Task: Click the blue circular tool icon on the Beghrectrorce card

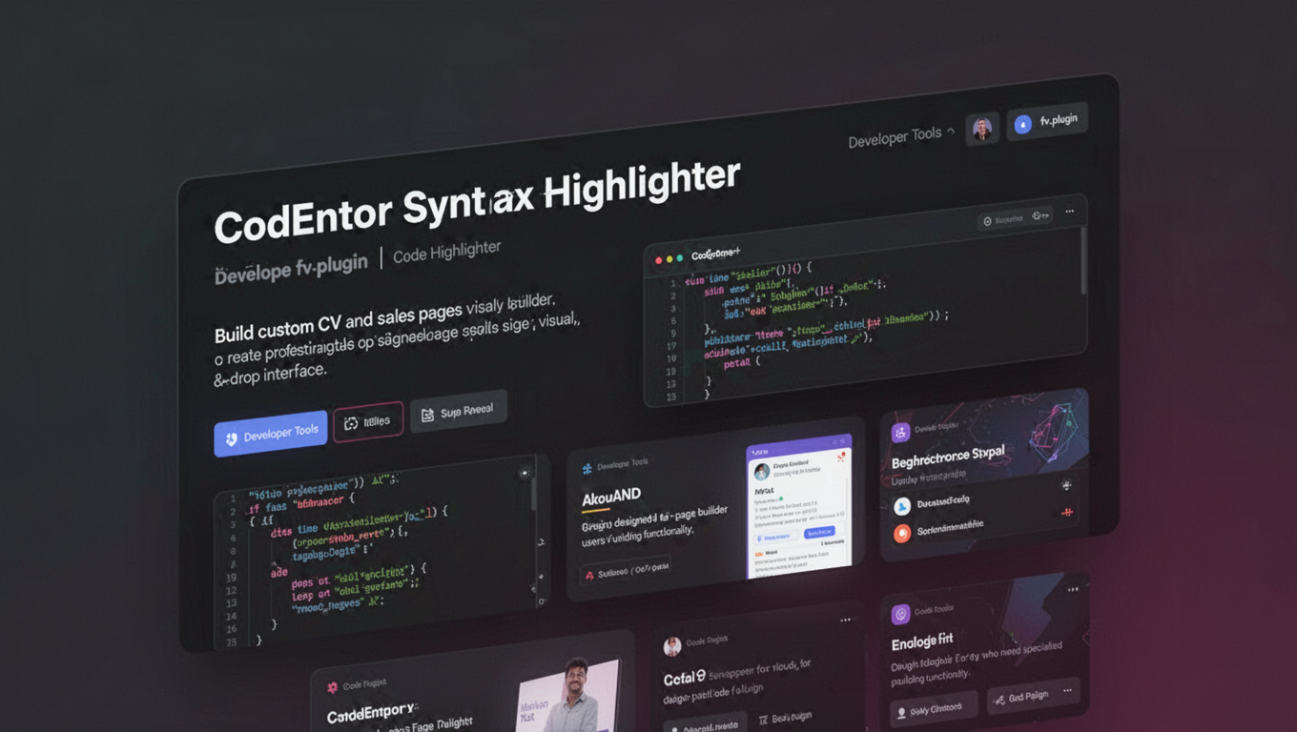Action: pos(903,506)
